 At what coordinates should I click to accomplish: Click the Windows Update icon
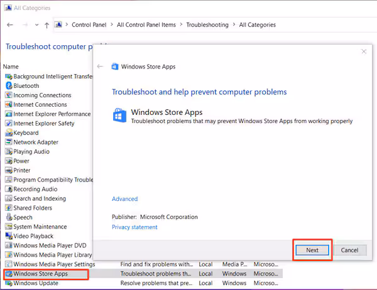click(x=9, y=283)
